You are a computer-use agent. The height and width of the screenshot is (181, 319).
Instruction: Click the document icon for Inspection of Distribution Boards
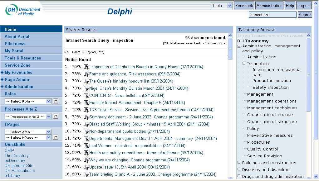pyautogui.click(x=86, y=67)
